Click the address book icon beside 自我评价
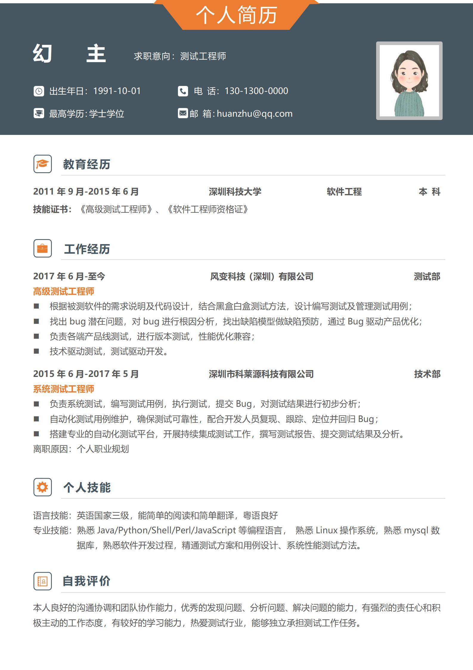Image resolution: width=473 pixels, height=670 pixels. point(43,581)
